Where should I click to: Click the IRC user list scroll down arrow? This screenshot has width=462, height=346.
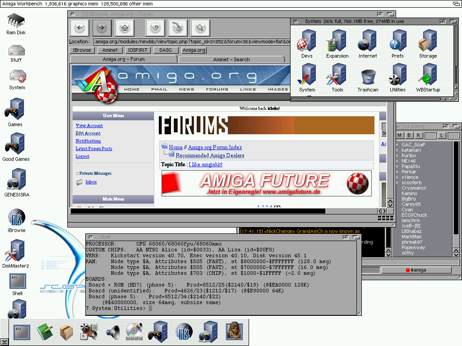coord(456,255)
